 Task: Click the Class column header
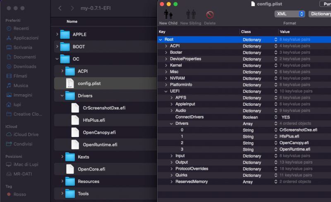tap(246, 32)
